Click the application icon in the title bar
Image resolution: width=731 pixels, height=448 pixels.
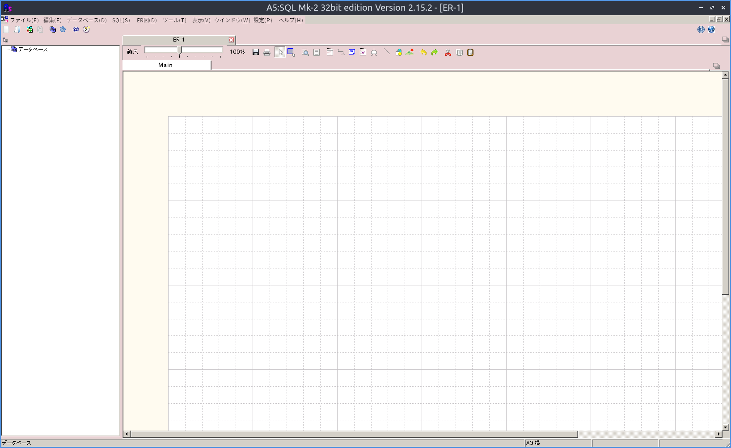pos(8,8)
